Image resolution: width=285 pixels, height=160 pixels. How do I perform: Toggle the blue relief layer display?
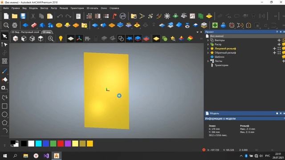(138, 39)
